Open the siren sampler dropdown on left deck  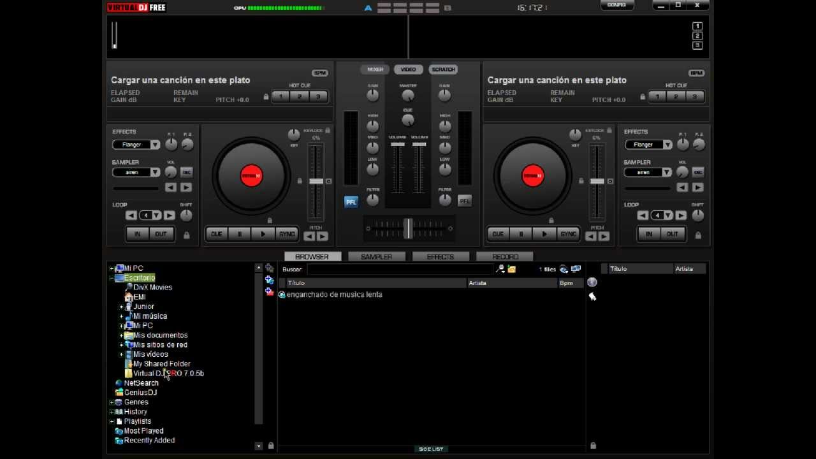tap(155, 172)
